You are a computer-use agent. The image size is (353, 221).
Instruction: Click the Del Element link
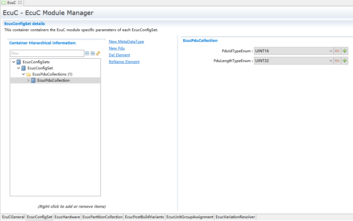pyautogui.click(x=119, y=55)
